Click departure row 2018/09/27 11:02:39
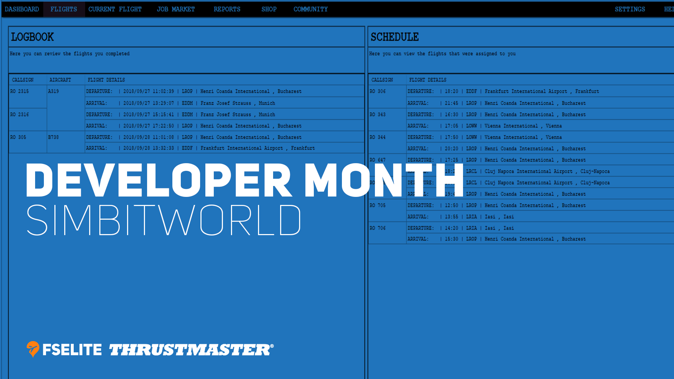This screenshot has height=379, width=674. pyautogui.click(x=225, y=91)
